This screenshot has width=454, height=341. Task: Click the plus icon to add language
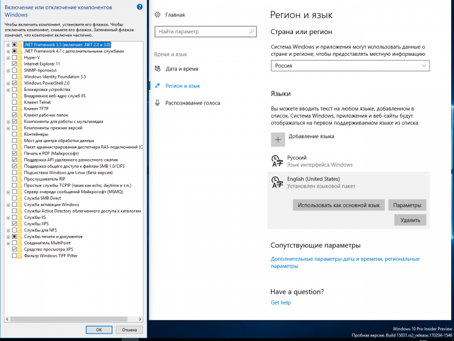278,139
